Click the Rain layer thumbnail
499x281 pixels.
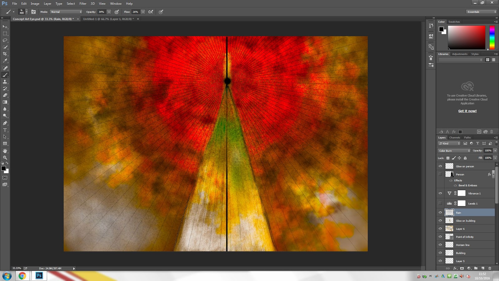coord(449,213)
